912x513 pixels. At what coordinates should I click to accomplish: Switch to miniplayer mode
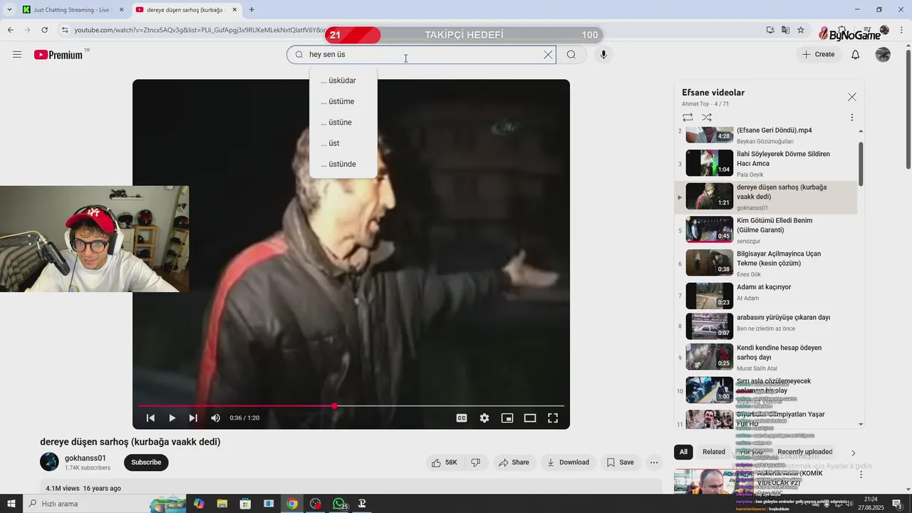pos(507,418)
